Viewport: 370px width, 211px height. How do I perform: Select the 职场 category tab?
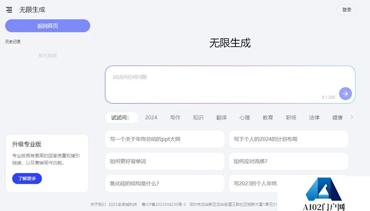291,118
